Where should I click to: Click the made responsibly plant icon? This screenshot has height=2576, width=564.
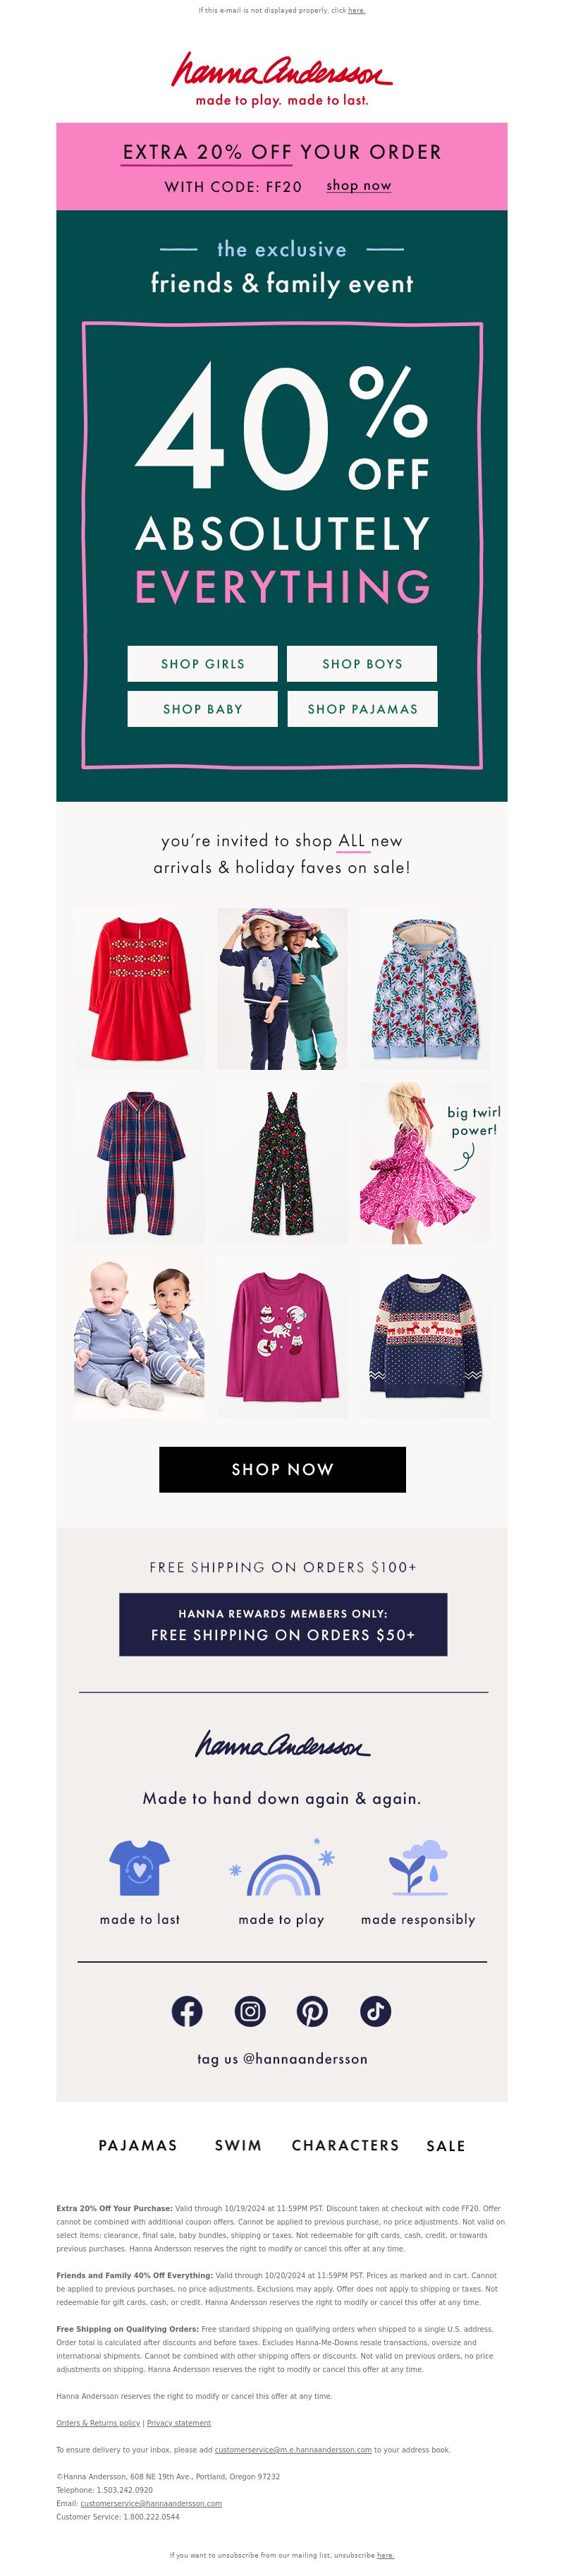(x=417, y=1867)
